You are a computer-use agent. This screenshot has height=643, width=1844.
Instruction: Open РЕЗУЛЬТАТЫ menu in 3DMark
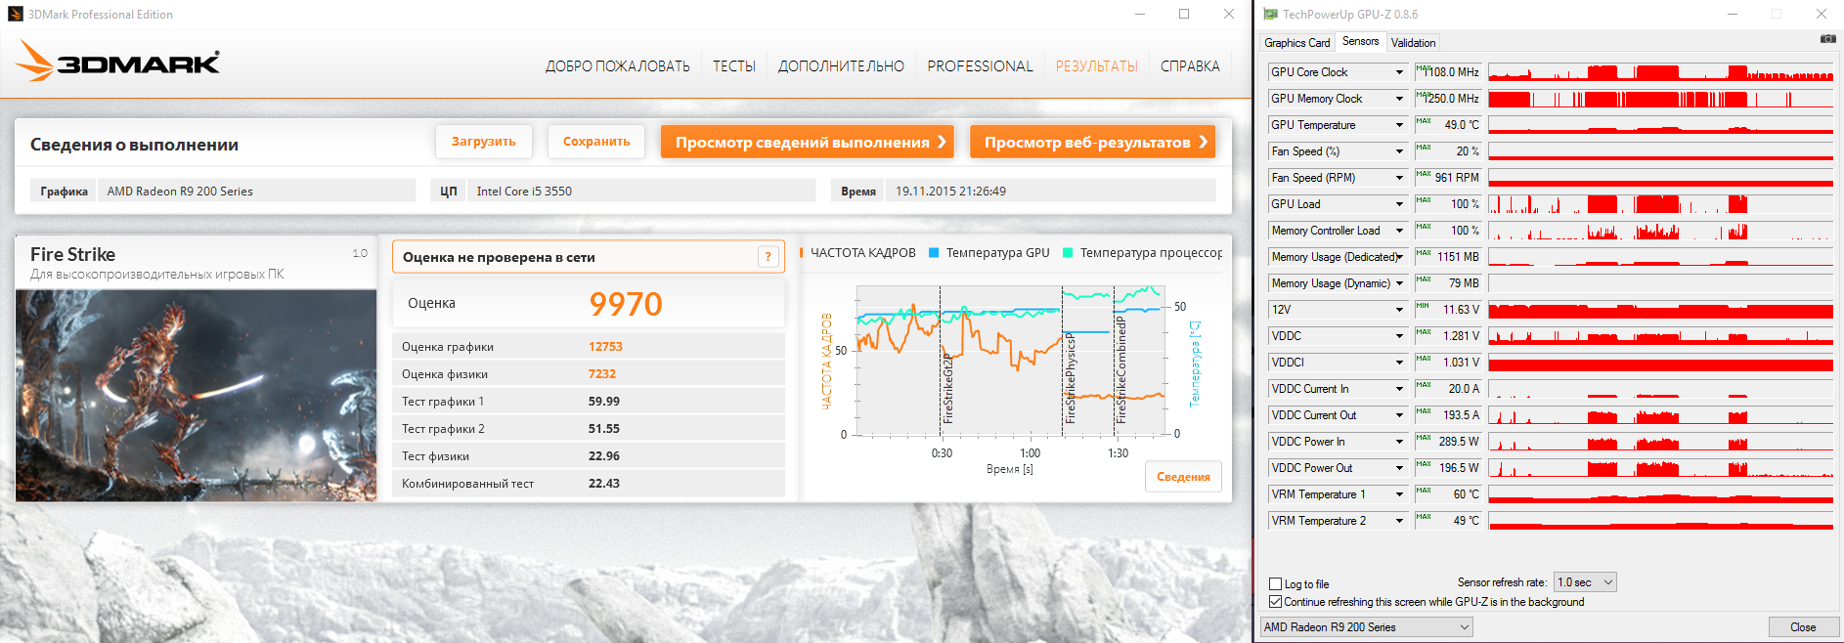pyautogui.click(x=1096, y=66)
